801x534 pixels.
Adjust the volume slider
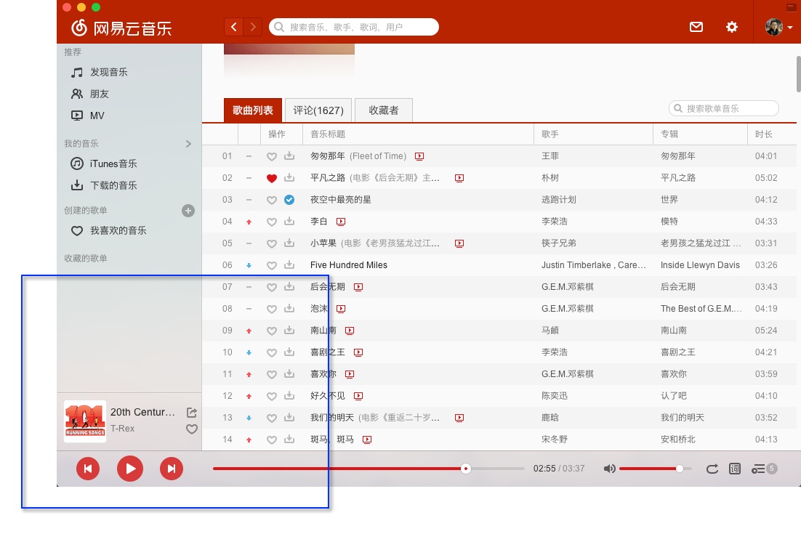(x=656, y=469)
